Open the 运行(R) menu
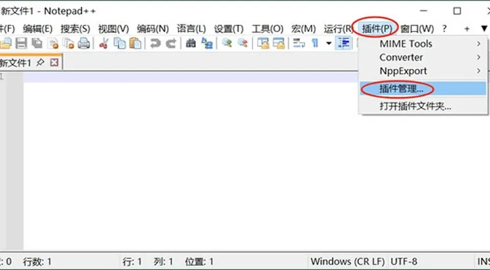 338,29
